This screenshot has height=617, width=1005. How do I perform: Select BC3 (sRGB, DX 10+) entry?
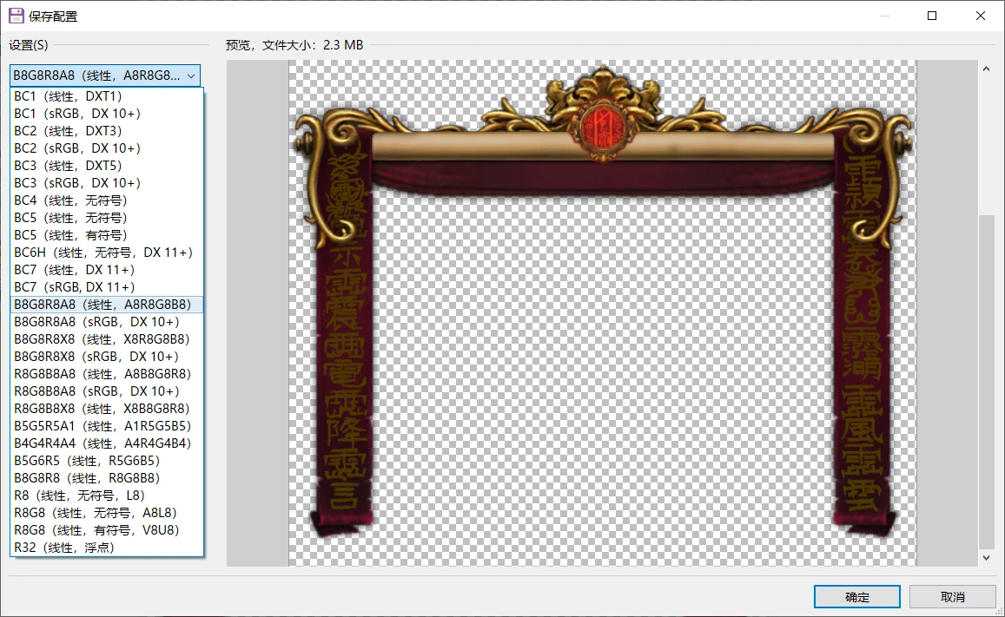click(x=107, y=182)
